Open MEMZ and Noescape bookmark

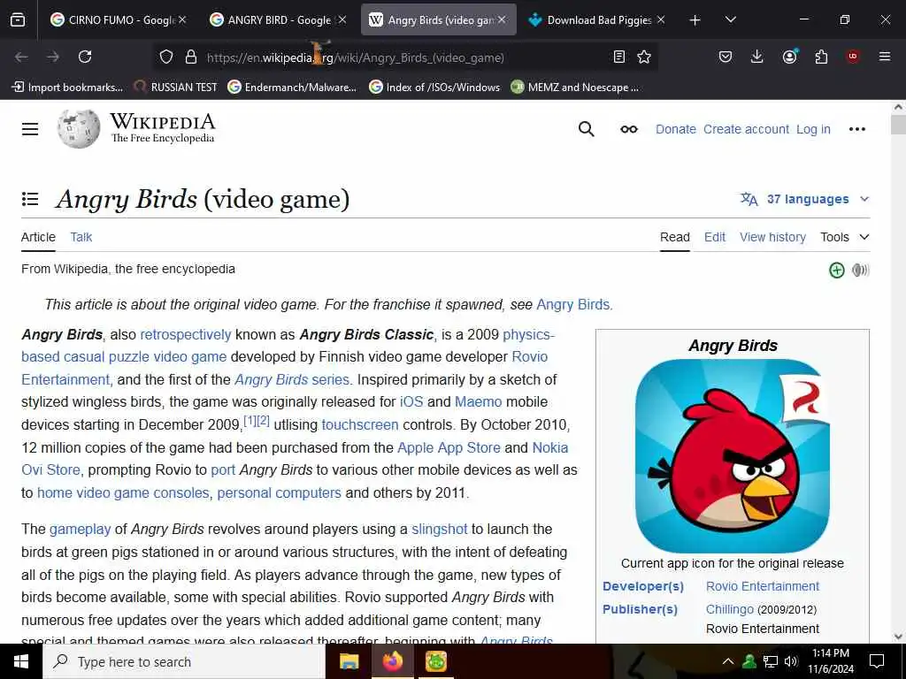pyautogui.click(x=575, y=88)
